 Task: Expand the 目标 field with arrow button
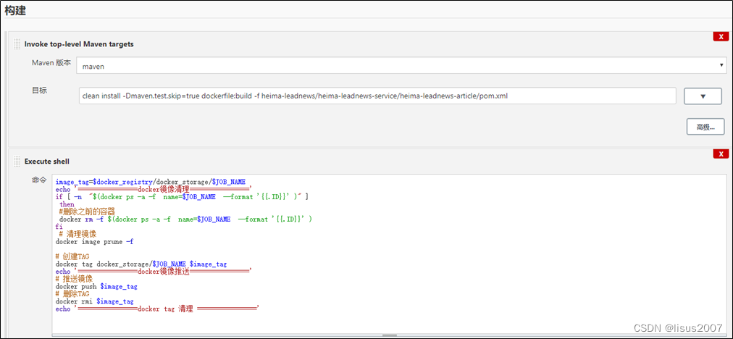pyautogui.click(x=703, y=96)
